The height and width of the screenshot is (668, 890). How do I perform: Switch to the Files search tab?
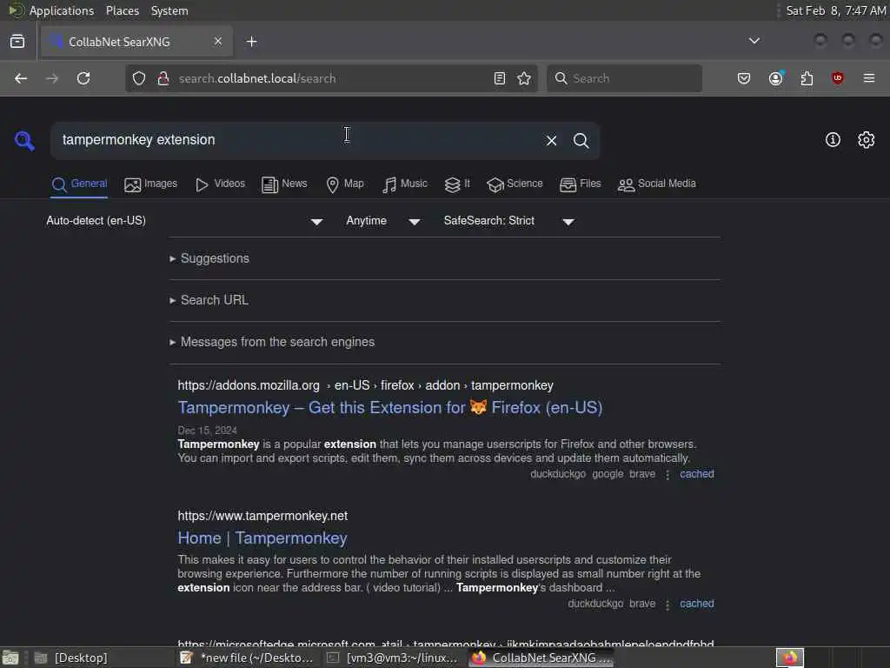tap(580, 184)
